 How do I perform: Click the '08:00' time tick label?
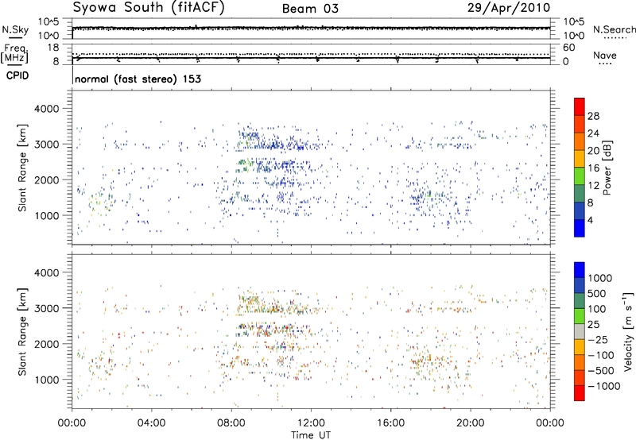(x=231, y=423)
